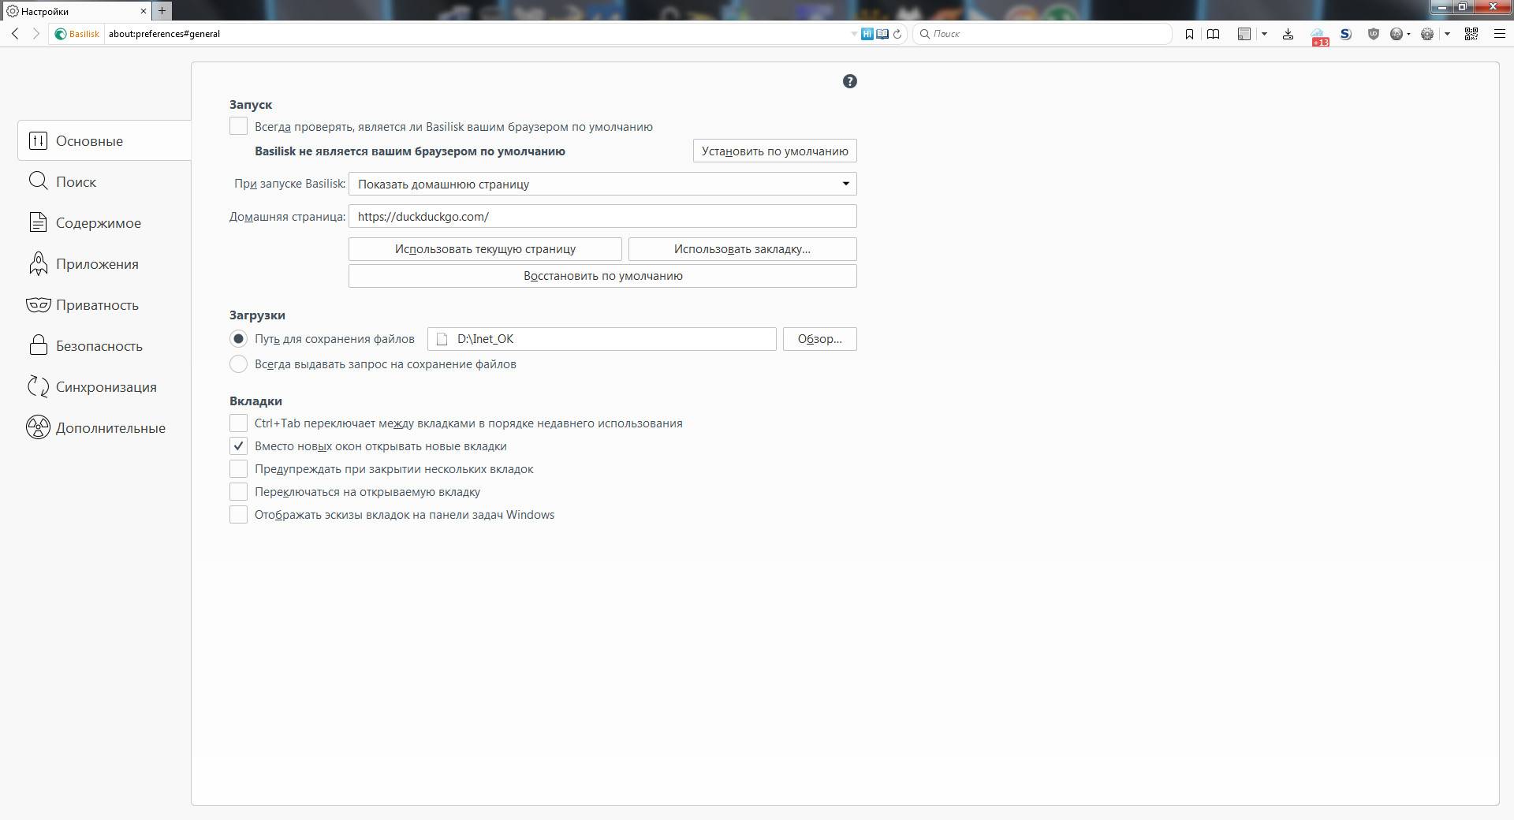The height and width of the screenshot is (820, 1514).
Task: Open the hamburger main menu
Action: (1500, 34)
